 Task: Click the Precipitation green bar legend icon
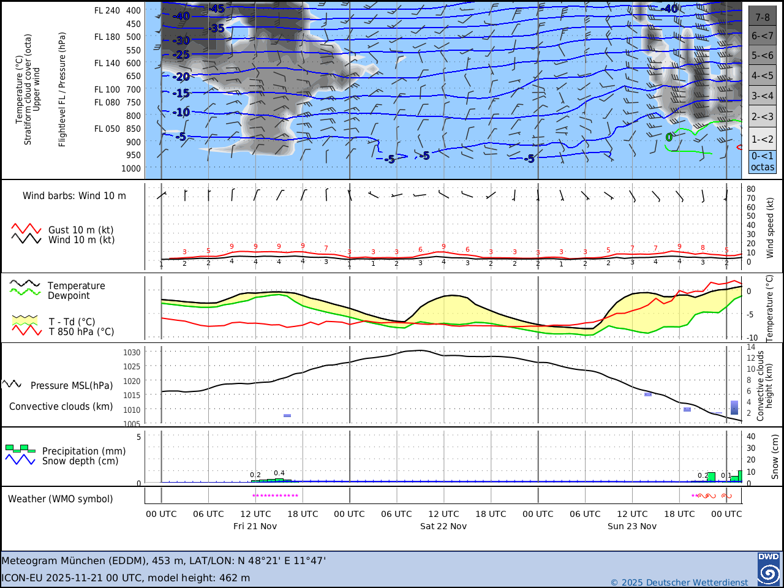tap(20, 449)
